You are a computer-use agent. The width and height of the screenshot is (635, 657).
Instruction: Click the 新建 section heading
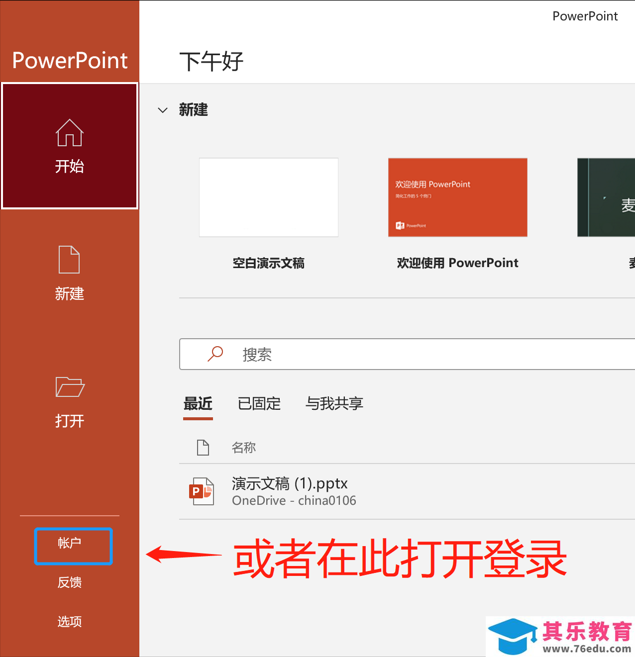tap(194, 109)
